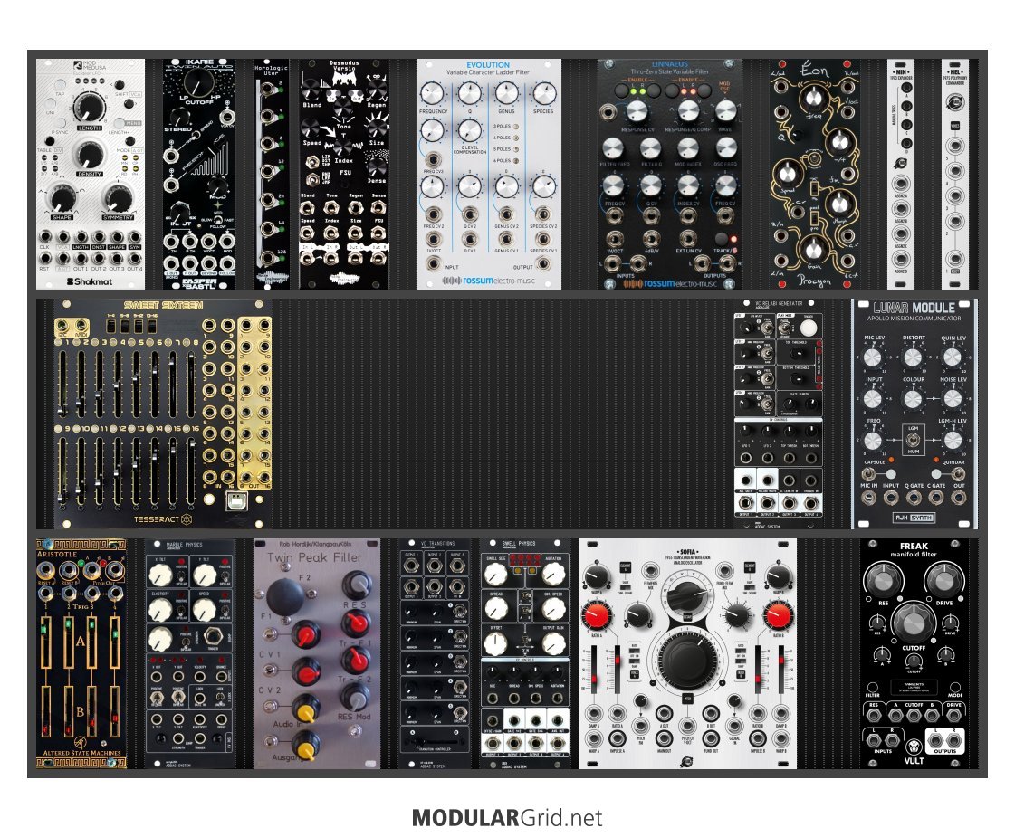Click the SYMMETRY knob on Mod Medusa
The image size is (1015, 837).
click(118, 198)
